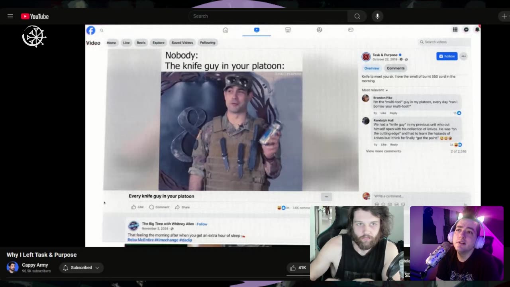Open the Facebook nine-dot menu grid
This screenshot has height=287, width=510.
455,29
